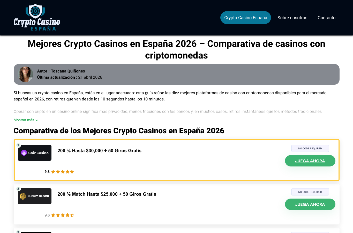Click the author avatar photo
The image size is (353, 233).
point(25,74)
